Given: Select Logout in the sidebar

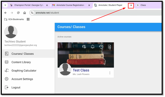Looking at the screenshot, I should tap(28, 87).
